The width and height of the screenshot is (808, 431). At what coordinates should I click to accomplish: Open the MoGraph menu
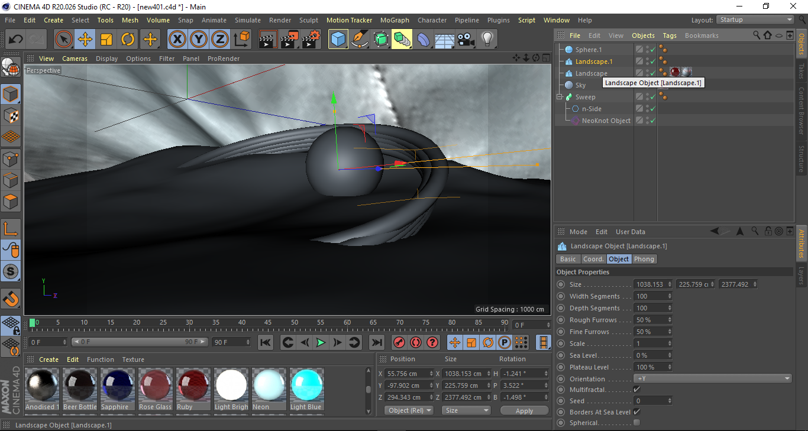(395, 20)
